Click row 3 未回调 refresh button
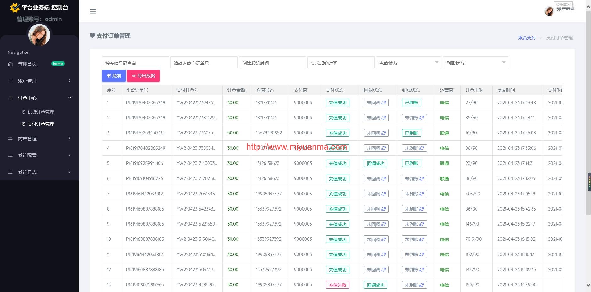 pyautogui.click(x=376, y=133)
